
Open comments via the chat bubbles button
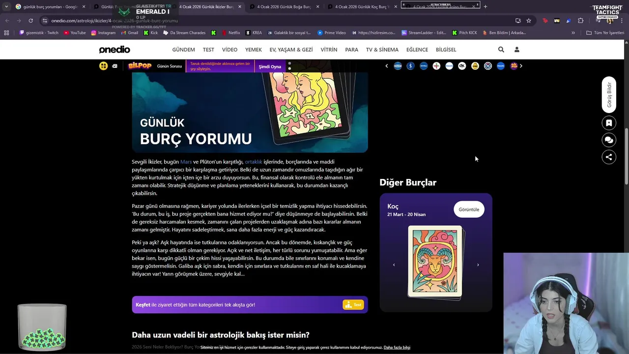coord(609,140)
